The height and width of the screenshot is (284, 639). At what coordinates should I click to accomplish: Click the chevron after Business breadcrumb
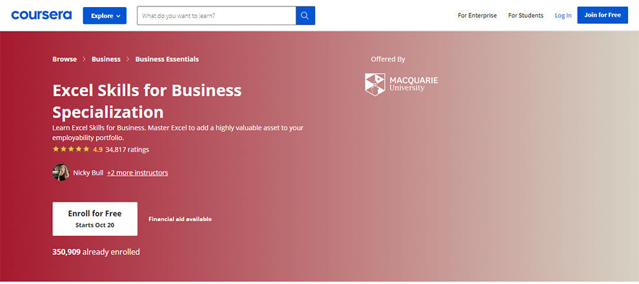tap(128, 59)
